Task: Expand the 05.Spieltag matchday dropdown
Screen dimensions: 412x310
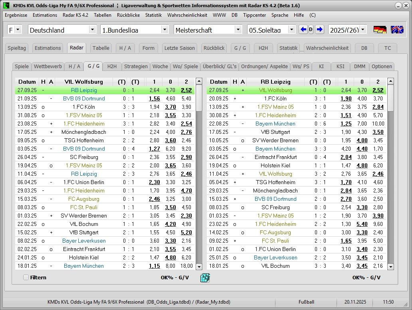Action: pyautogui.click(x=291, y=29)
